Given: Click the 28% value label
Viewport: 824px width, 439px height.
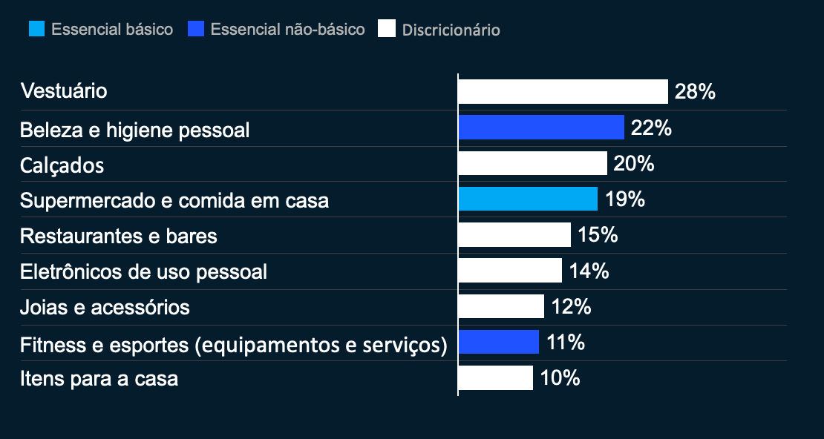Looking at the screenshot, I should [695, 92].
